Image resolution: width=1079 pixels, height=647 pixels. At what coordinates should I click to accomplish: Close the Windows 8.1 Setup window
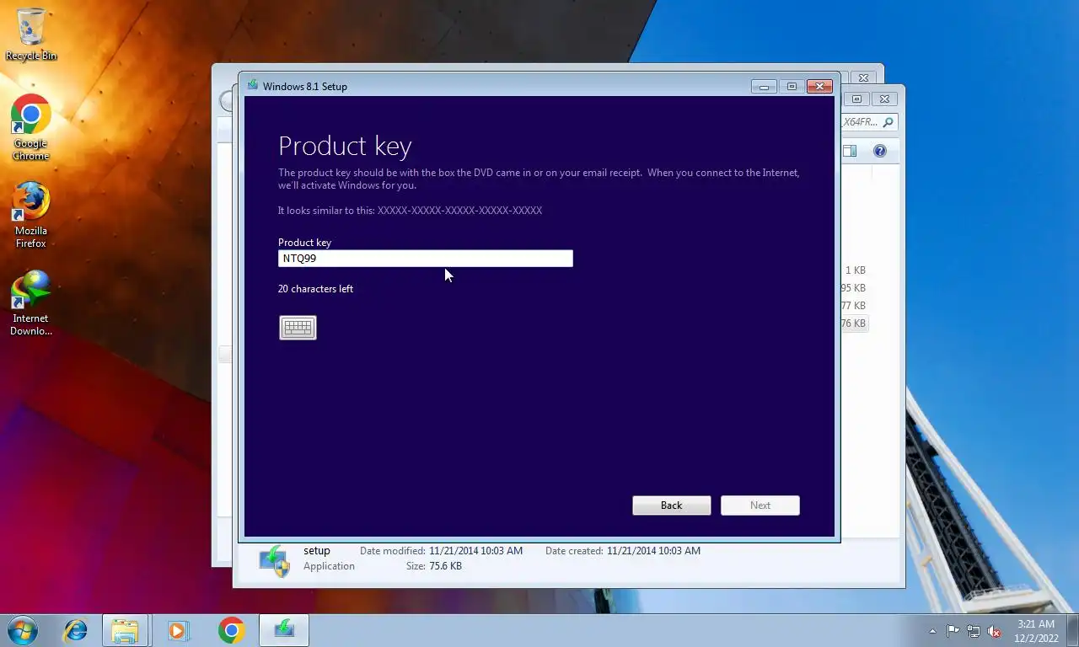[x=819, y=86]
